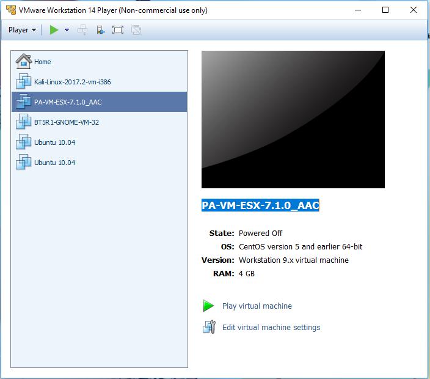This screenshot has width=430, height=379.
Task: Click the green Power On toolbar button
Action: tap(54, 29)
